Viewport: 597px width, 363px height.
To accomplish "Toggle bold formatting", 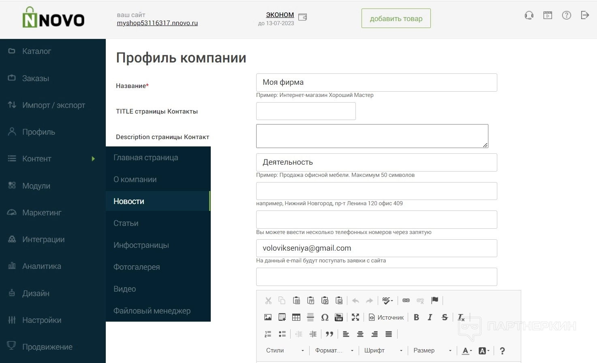I will coord(416,317).
